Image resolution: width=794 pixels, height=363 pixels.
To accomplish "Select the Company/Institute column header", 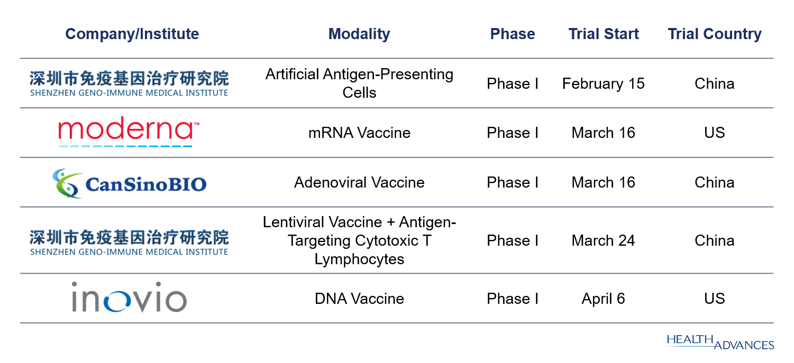I will [132, 34].
